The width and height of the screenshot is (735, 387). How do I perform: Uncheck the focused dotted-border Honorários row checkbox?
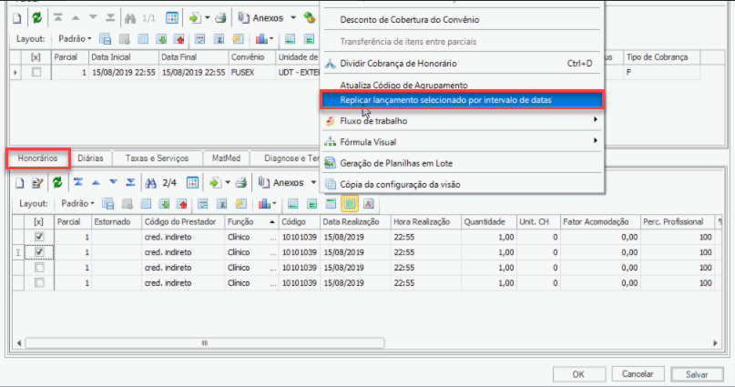click(x=39, y=252)
